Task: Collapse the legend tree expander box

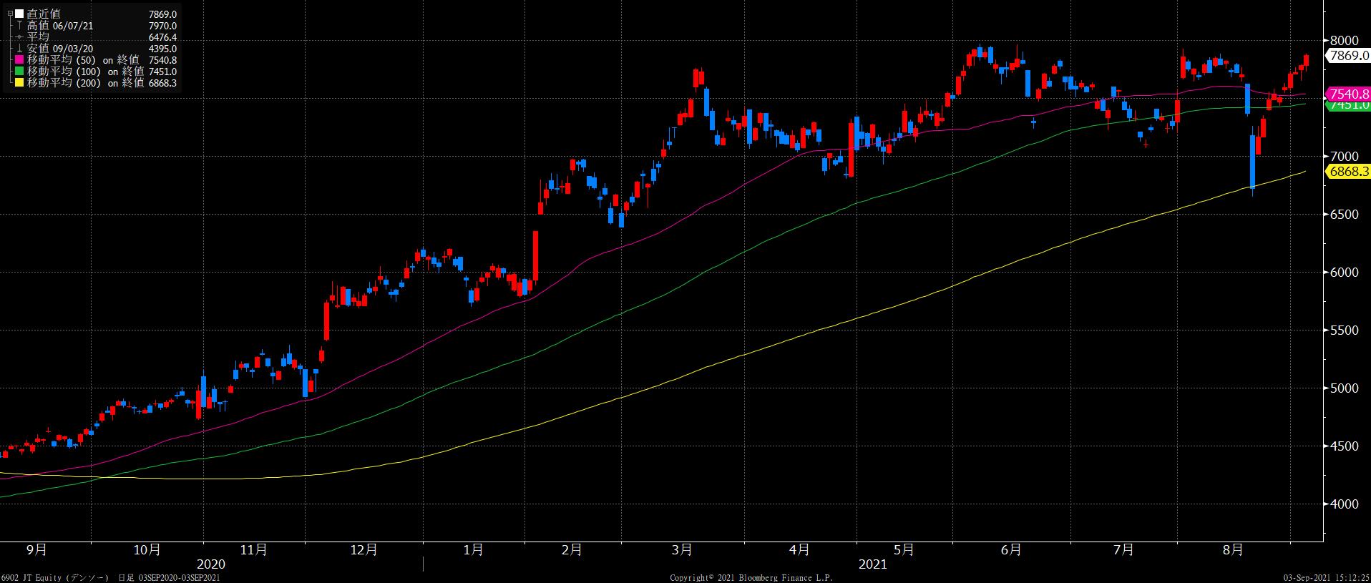Action: tap(9, 14)
